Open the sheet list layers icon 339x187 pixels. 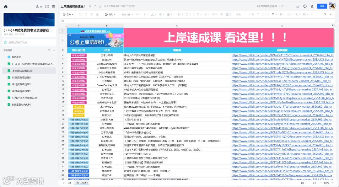[x=70, y=183]
